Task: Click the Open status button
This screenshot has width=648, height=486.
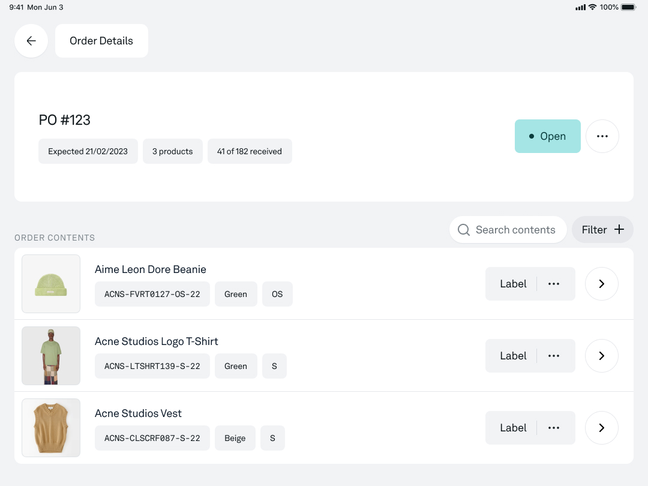Action: tap(548, 136)
